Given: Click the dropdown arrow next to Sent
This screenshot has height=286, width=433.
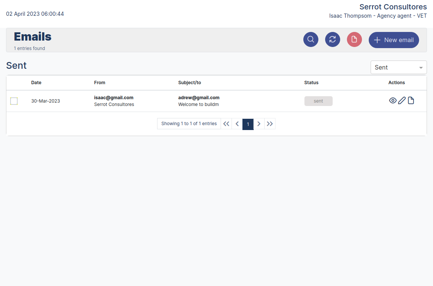Looking at the screenshot, I should coord(421,67).
